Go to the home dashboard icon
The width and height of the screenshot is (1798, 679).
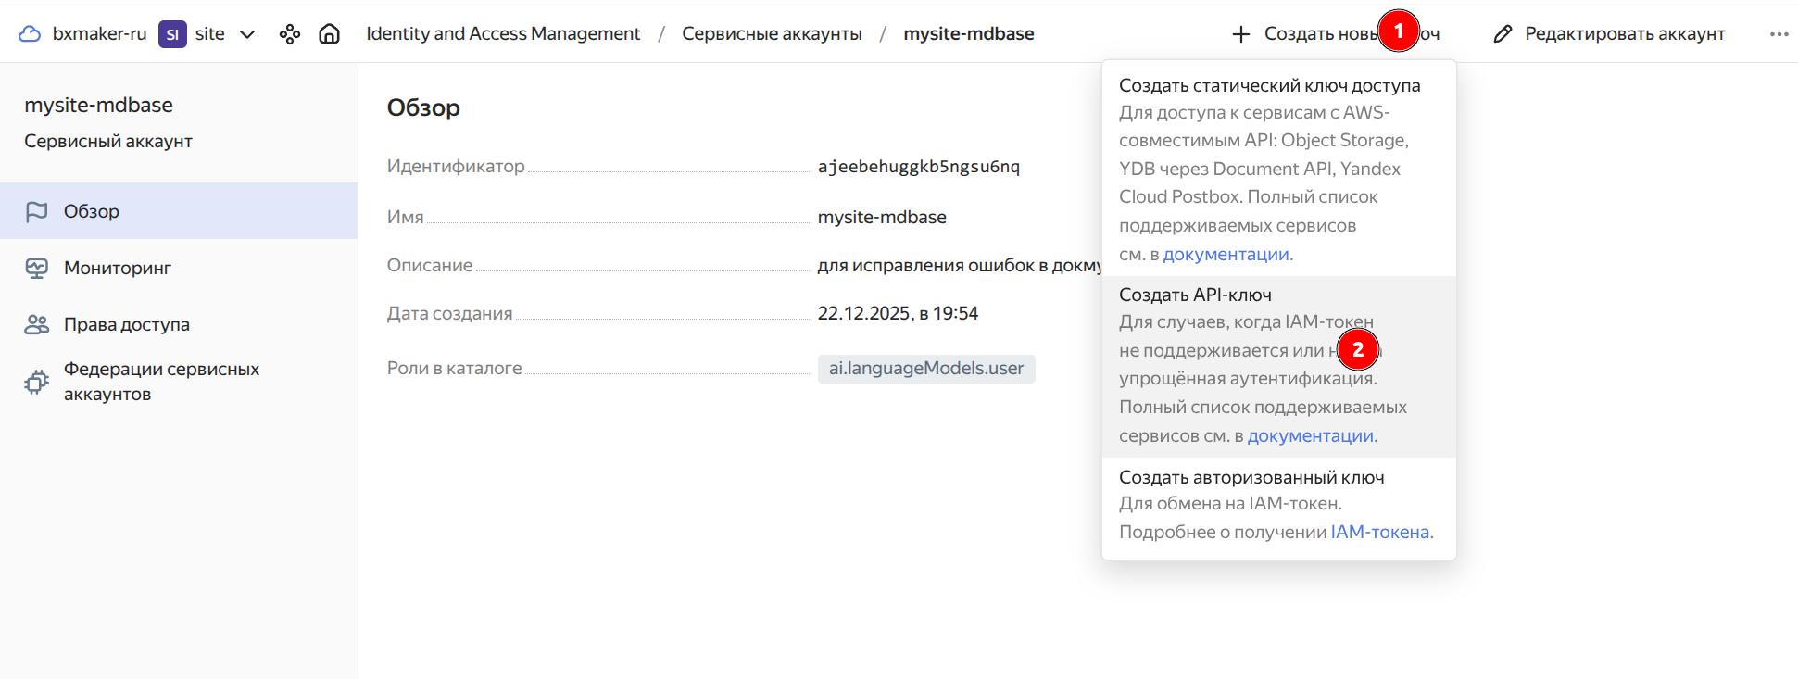pyautogui.click(x=329, y=34)
